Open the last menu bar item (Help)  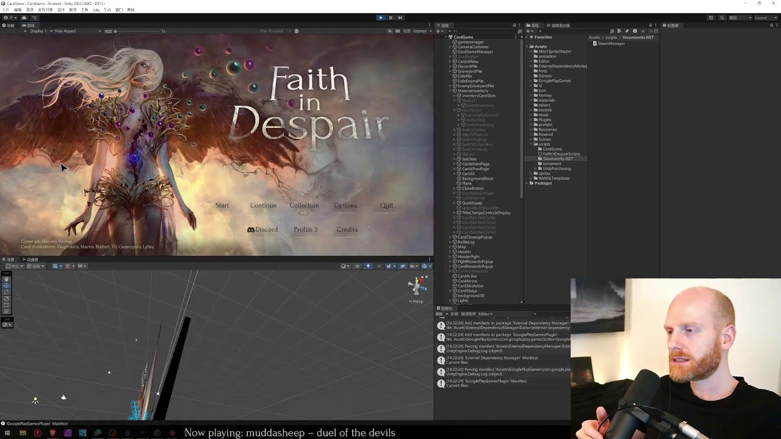pos(131,10)
